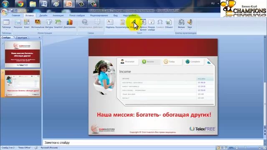267x150 pixels.
Task: Start slide show from status bar icon
Action: pos(226,147)
